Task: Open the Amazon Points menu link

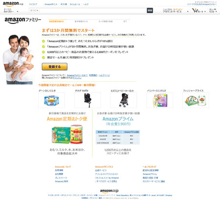Action: [51, 4]
